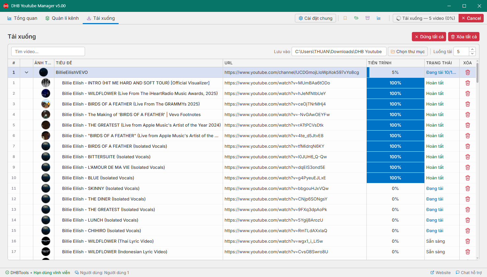Remove the BITTERSUITE (Isolated Vocals) video
The image size is (487, 277).
[468, 157]
